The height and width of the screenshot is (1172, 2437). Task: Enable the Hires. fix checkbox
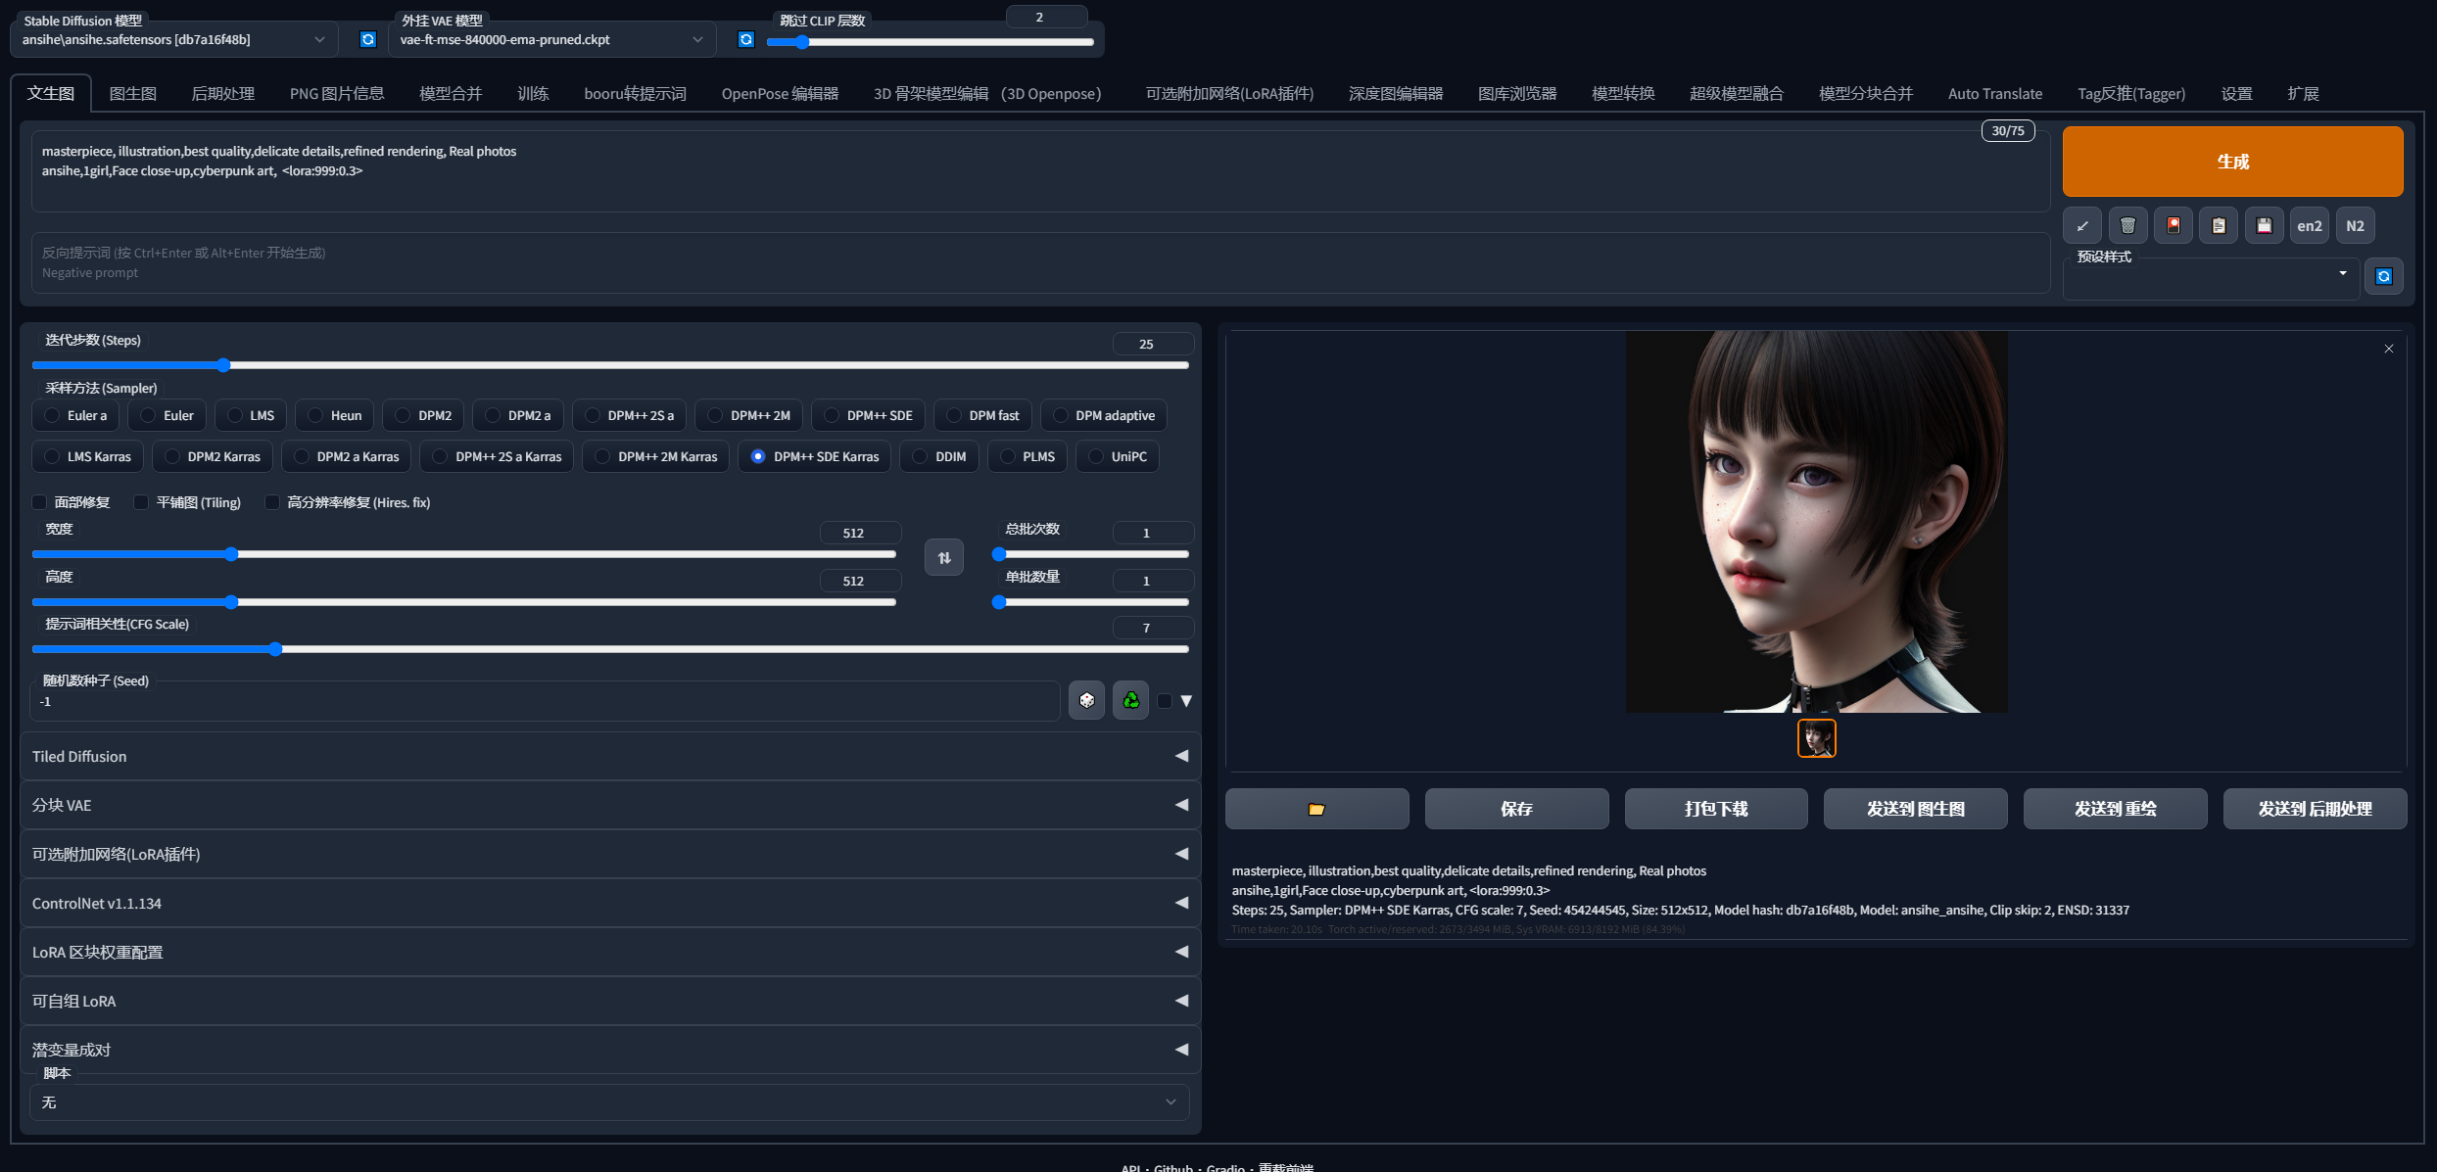[x=272, y=502]
